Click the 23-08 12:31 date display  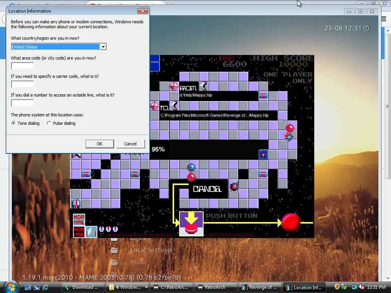[x=343, y=28]
